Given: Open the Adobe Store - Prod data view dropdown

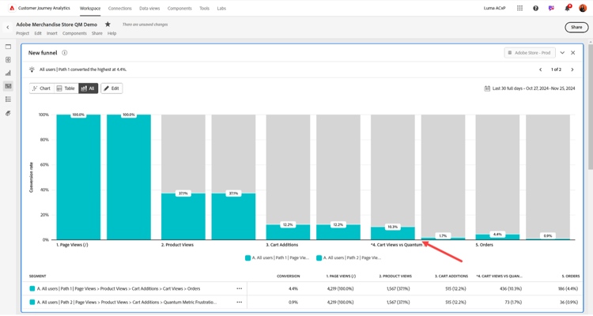Looking at the screenshot, I should pos(529,53).
